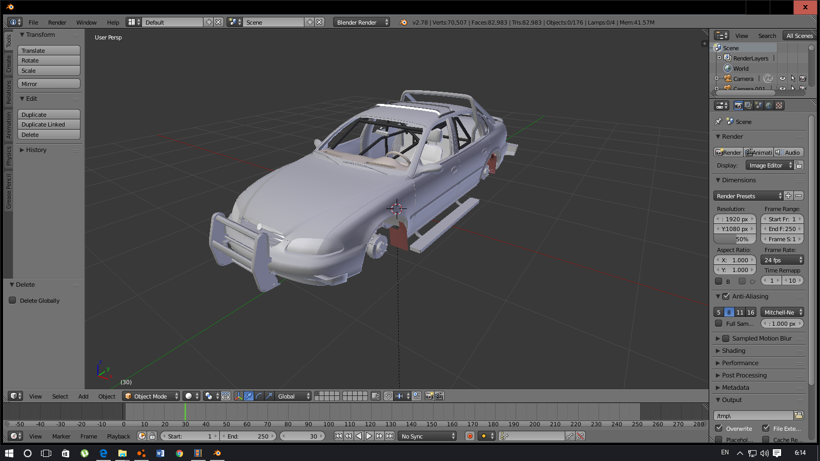Select the rotate manipulator arc icon
The height and width of the screenshot is (461, 820).
pos(259,396)
